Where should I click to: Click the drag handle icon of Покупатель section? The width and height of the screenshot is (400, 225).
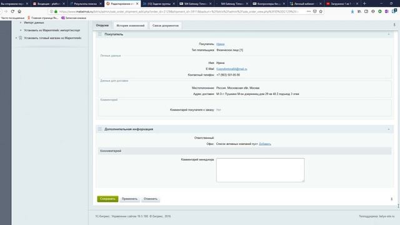tap(100, 34)
